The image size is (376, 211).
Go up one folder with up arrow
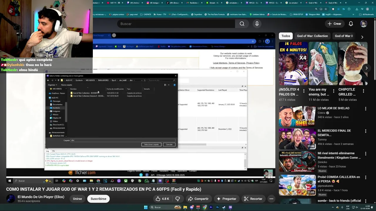pyautogui.click(x=58, y=80)
